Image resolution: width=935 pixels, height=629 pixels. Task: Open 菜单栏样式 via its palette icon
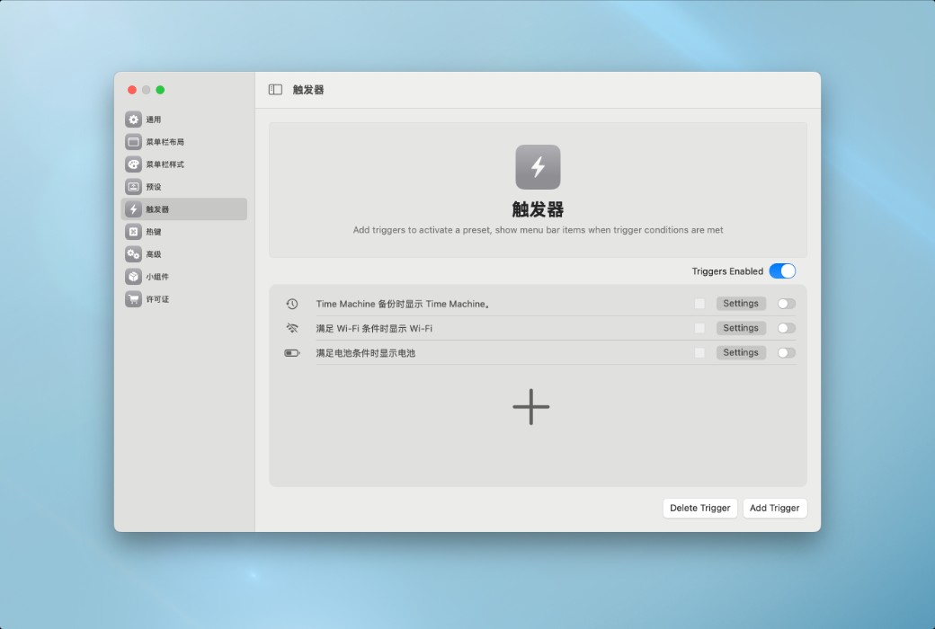pyautogui.click(x=134, y=164)
